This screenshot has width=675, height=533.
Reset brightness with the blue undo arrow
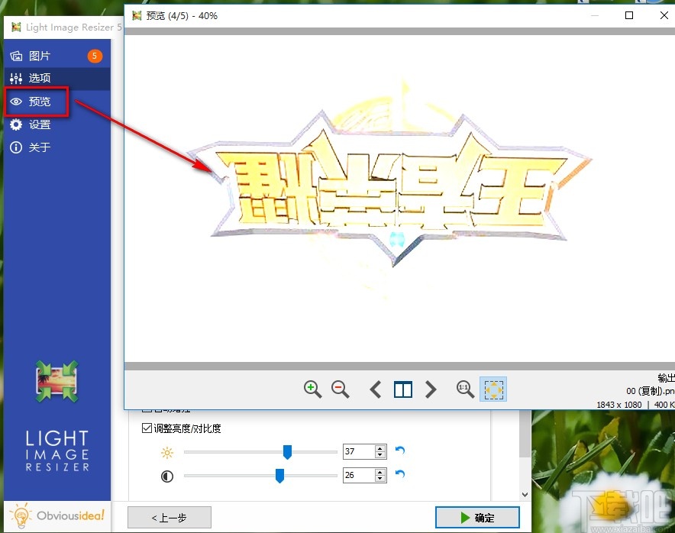(400, 451)
